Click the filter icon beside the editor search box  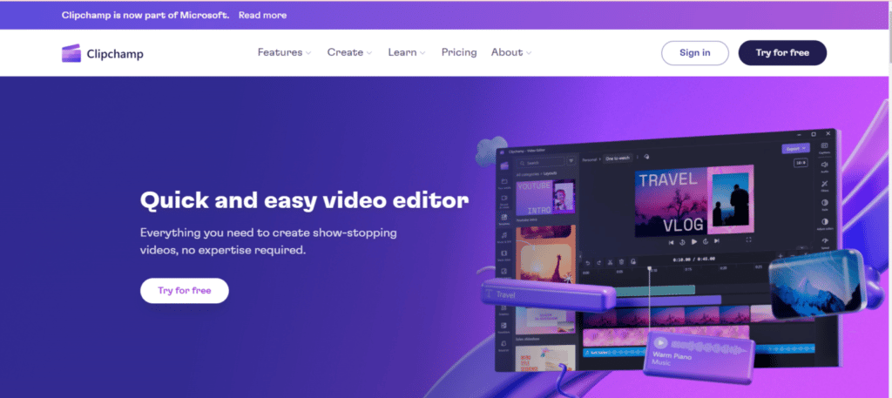(x=571, y=161)
